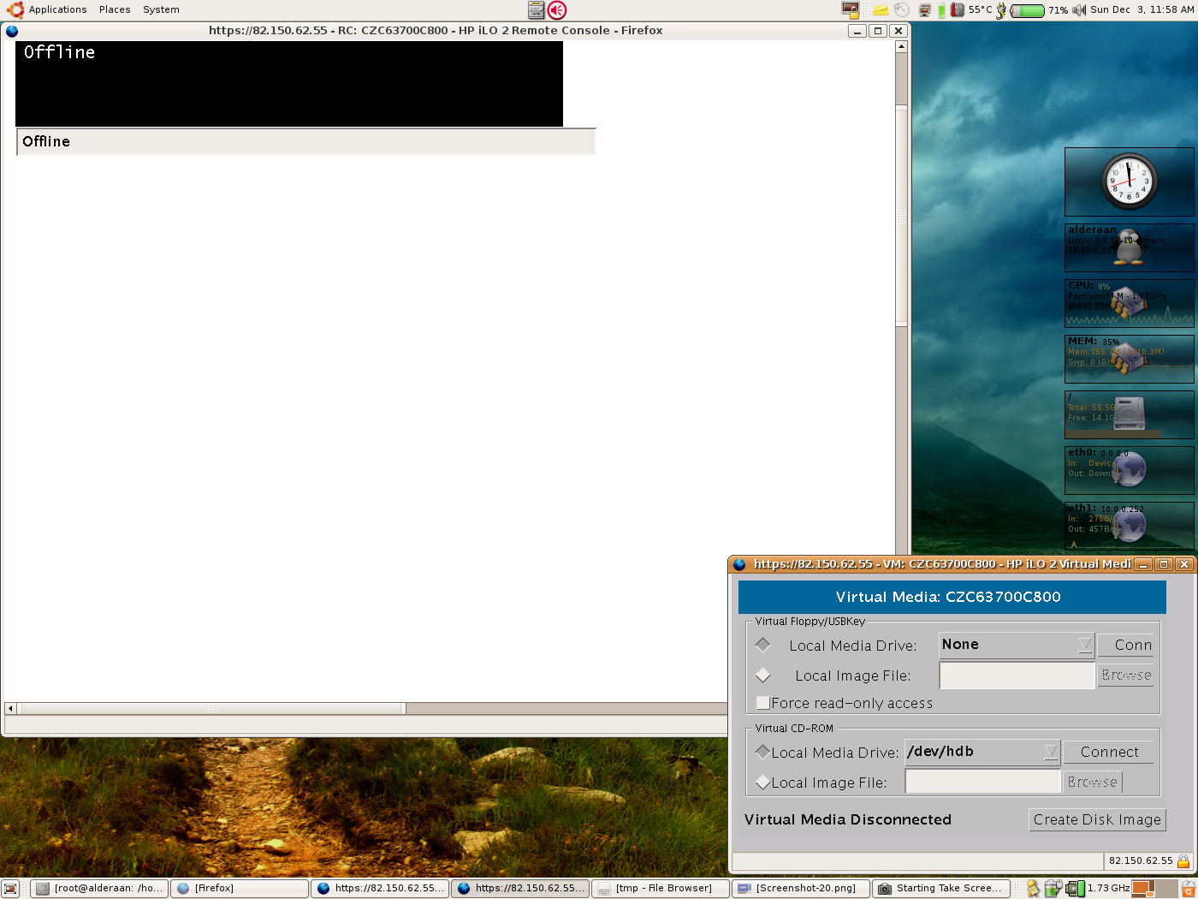Click the CPU frequency 1.73 GHz monitor
Image resolution: width=1198 pixels, height=899 pixels.
(1098, 889)
